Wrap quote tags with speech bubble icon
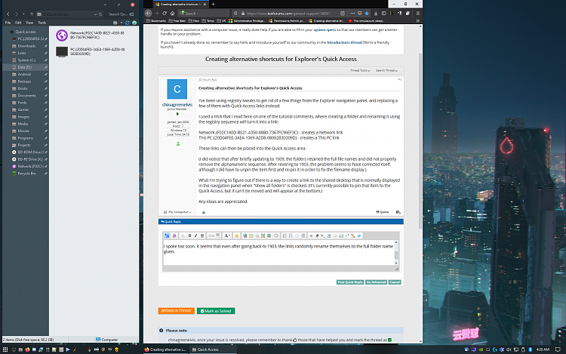Viewport: 566px width, 354px height. (x=276, y=235)
